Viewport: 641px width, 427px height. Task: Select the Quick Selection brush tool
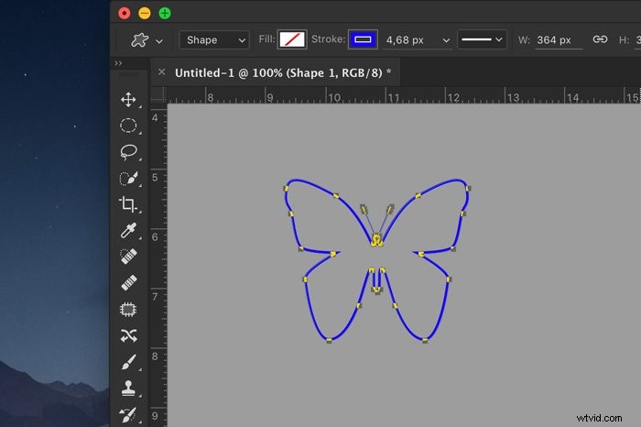128,179
